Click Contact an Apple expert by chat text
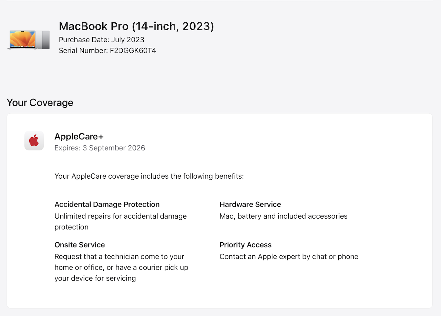The width and height of the screenshot is (441, 316). pos(289,256)
